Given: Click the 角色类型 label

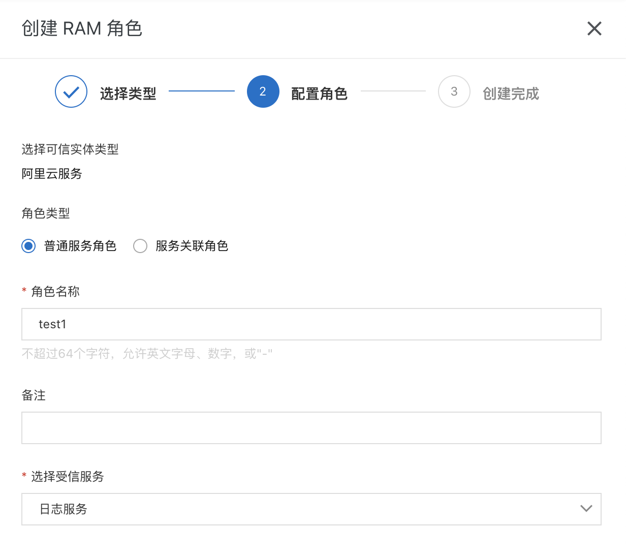Looking at the screenshot, I should [46, 213].
